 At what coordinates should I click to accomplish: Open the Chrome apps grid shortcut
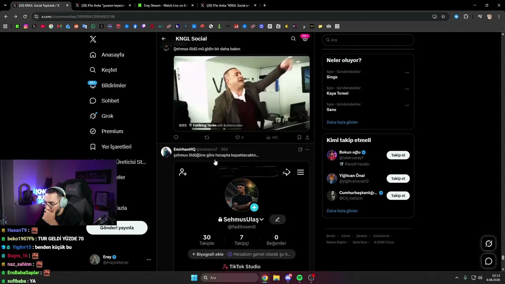tap(5, 26)
